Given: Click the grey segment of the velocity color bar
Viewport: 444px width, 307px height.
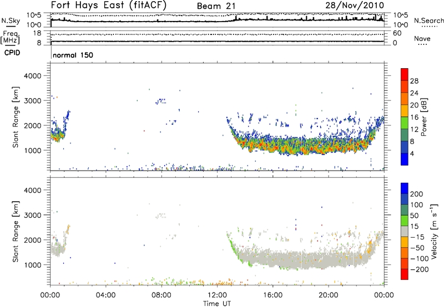Looking at the screenshot, I should point(405,231).
